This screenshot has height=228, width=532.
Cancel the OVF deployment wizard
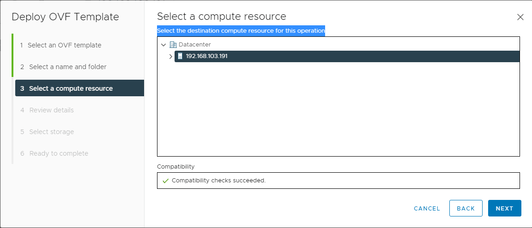click(427, 208)
